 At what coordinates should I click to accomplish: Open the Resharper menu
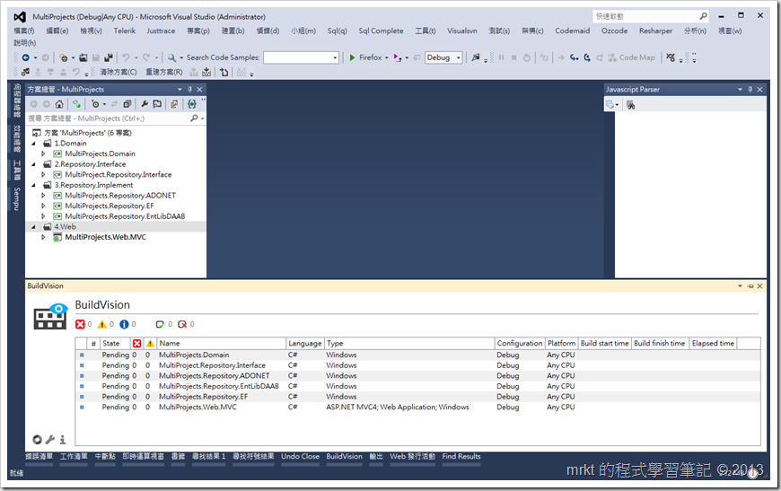655,31
